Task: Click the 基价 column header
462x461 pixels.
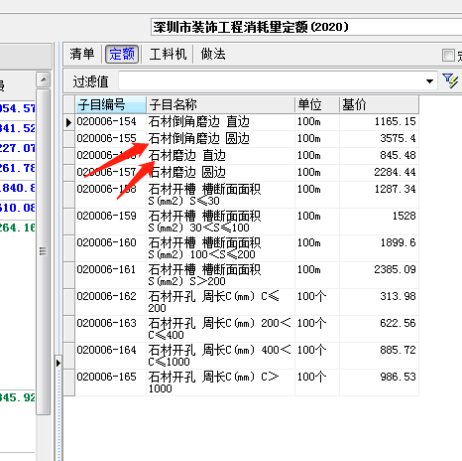Action: 379,105
